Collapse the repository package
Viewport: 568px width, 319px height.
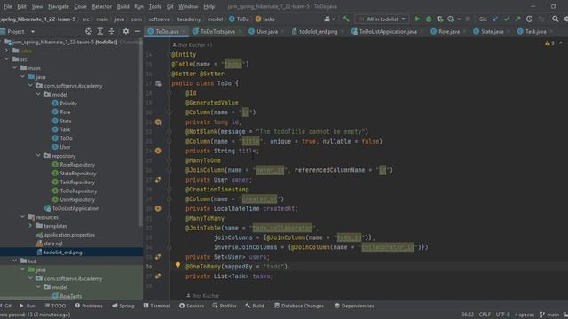pyautogui.click(x=39, y=156)
